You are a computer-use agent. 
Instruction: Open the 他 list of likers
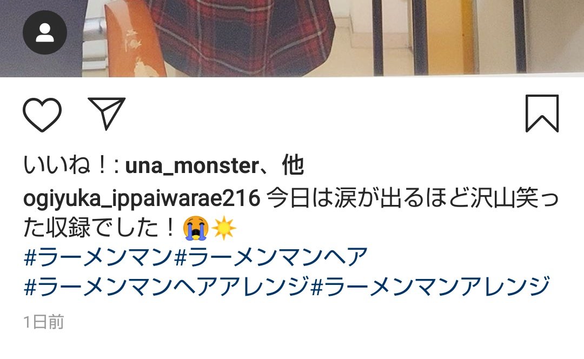293,165
